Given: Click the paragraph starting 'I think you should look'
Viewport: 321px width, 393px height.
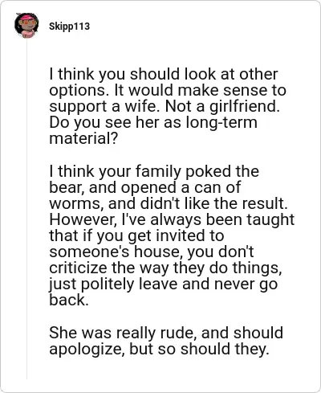Looking at the screenshot, I should pyautogui.click(x=168, y=106).
